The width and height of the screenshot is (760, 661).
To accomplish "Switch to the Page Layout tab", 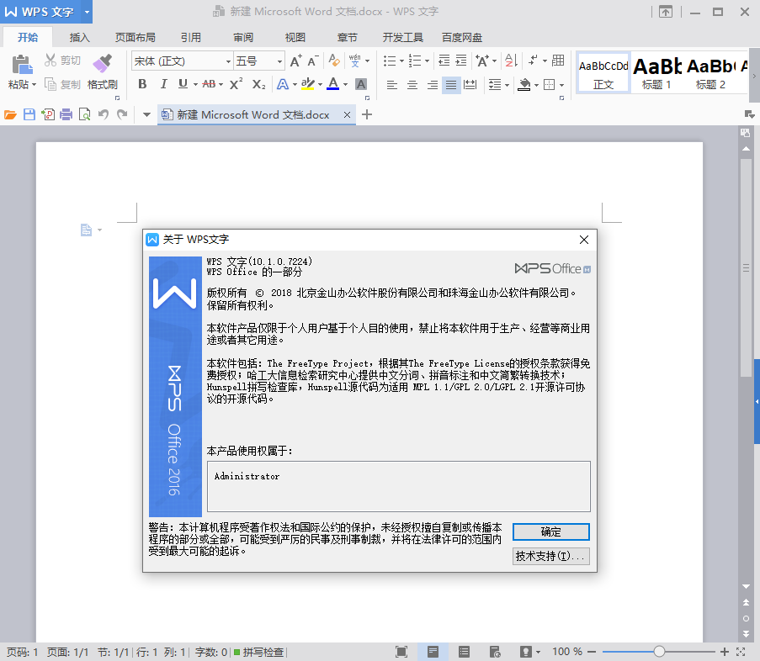I will pyautogui.click(x=135, y=38).
